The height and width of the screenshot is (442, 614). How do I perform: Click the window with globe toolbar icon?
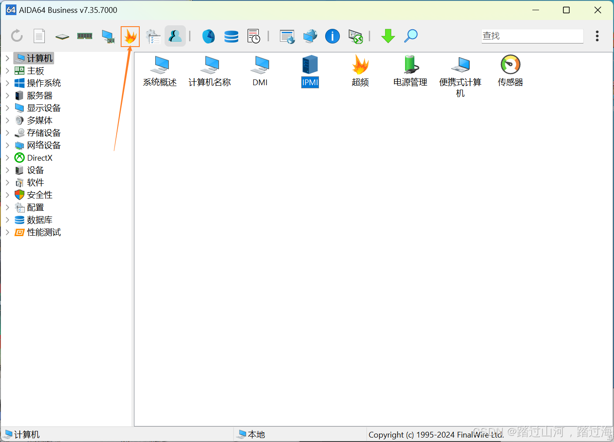pyautogui.click(x=287, y=36)
